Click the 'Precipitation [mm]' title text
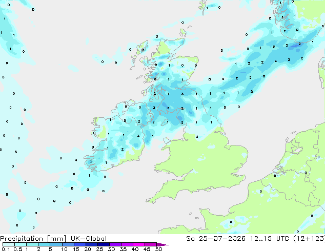This screenshot has height=251, width=325. point(33,239)
